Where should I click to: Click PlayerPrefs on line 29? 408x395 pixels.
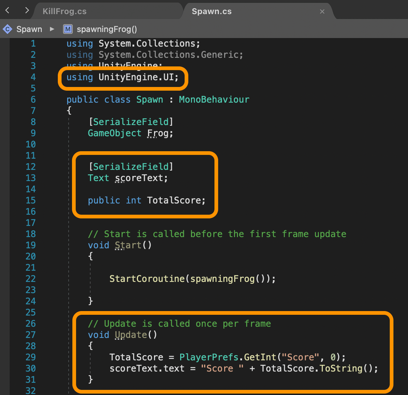coord(209,357)
